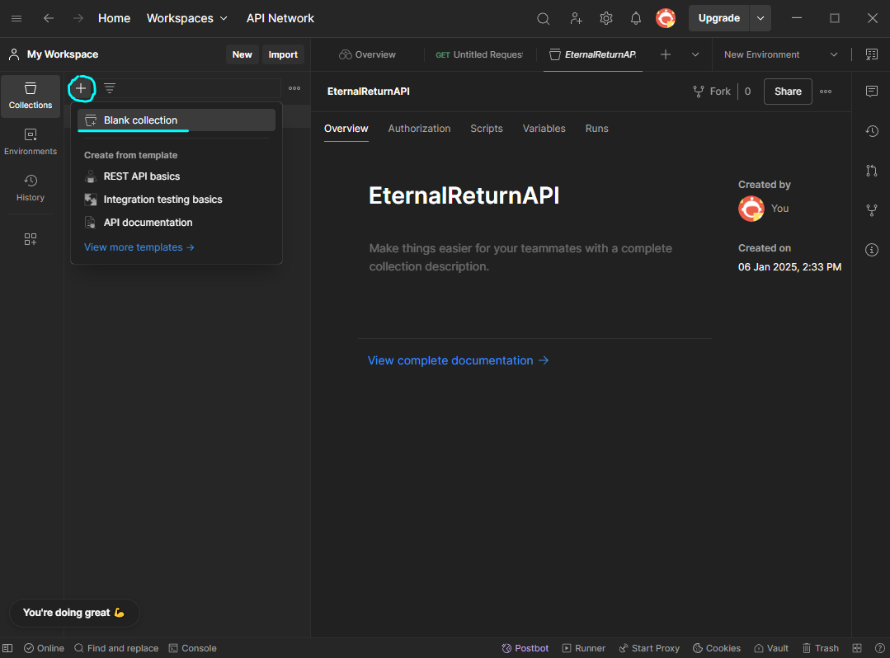This screenshot has height=658, width=890.
Task: Open the Console
Action: tap(192, 648)
